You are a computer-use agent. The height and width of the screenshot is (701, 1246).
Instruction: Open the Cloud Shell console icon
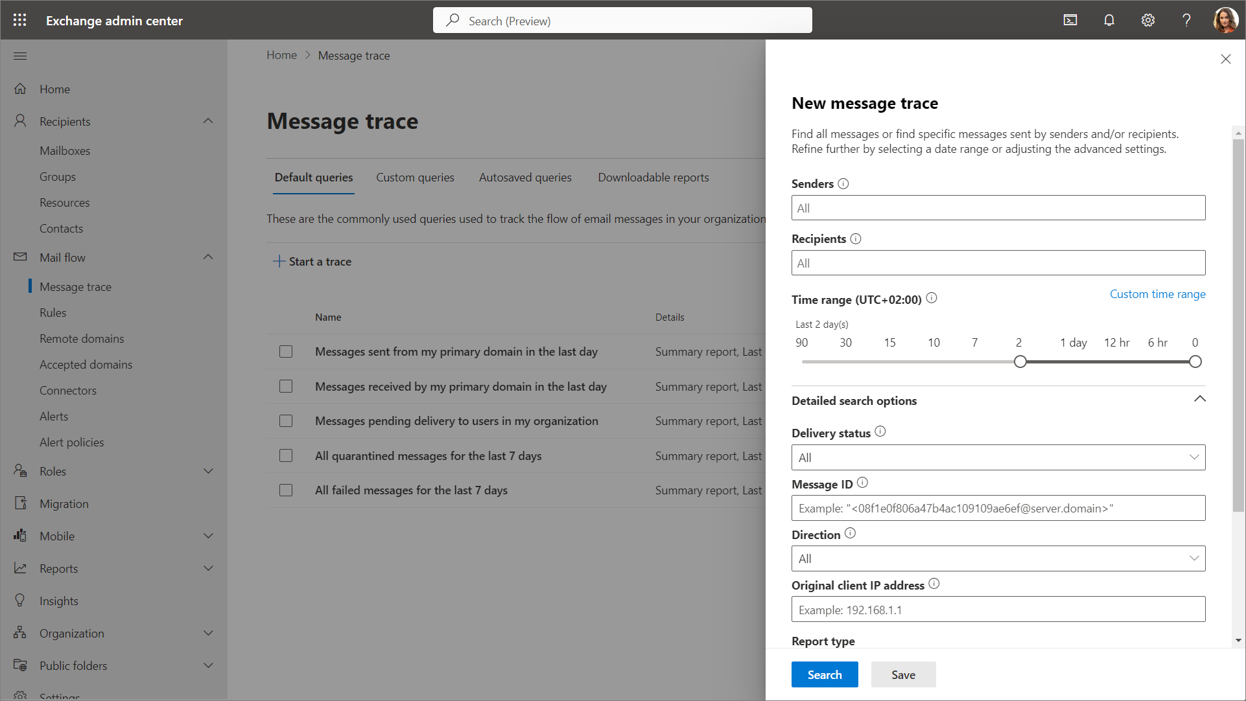click(1070, 20)
